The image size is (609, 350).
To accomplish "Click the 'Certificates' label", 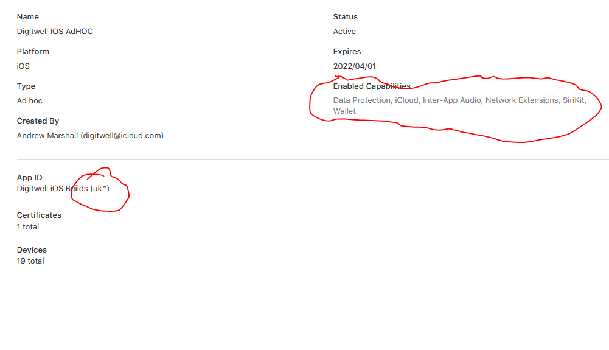I will coord(39,215).
